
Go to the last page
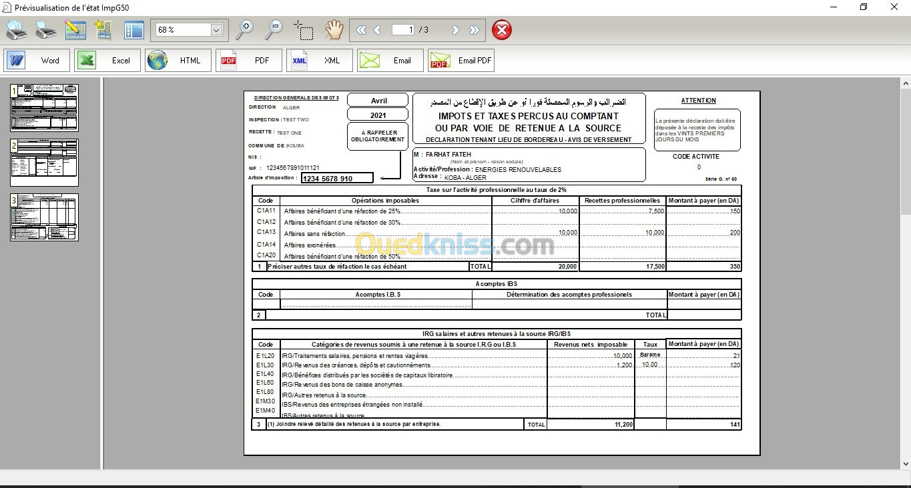click(474, 30)
